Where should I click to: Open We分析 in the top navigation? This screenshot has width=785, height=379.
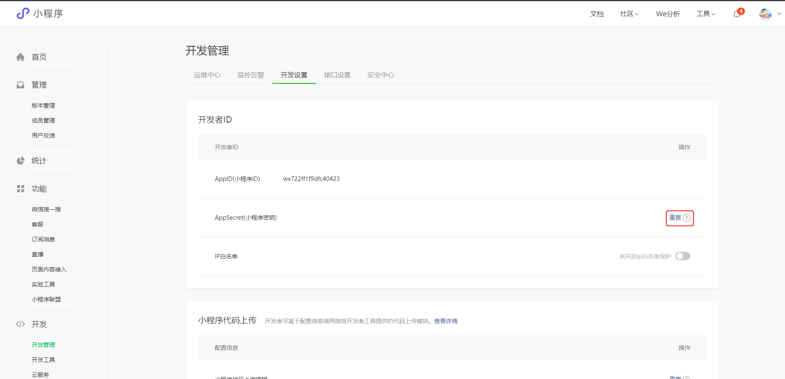[668, 14]
